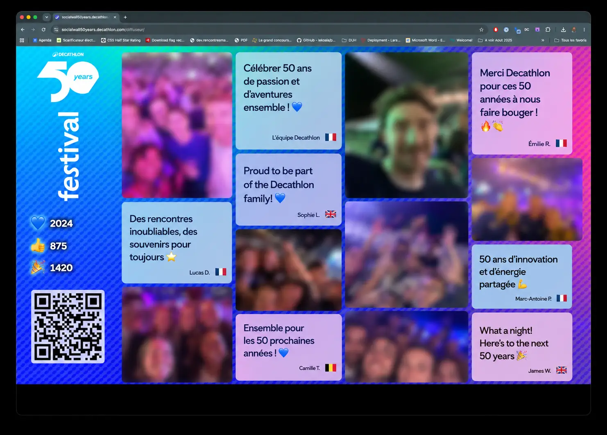Open the 'Le grand concours...' bookmark
This screenshot has width=607, height=435.
pyautogui.click(x=272, y=40)
